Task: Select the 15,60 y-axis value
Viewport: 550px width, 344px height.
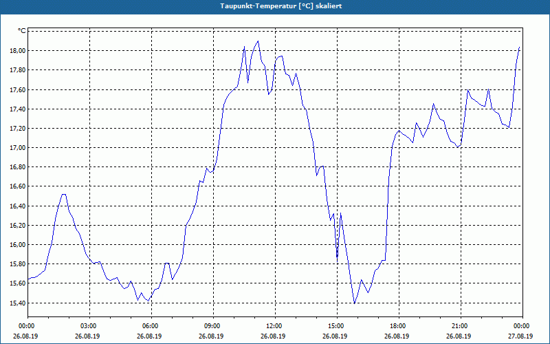Action: pos(19,283)
